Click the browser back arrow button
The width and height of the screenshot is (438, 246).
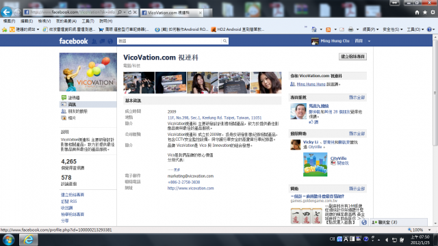[6, 12]
